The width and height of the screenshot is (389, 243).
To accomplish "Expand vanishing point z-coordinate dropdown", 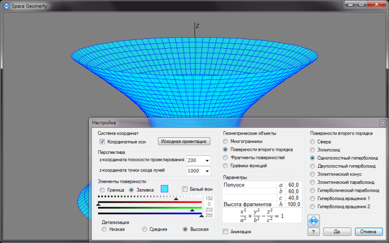I will click(x=207, y=171).
